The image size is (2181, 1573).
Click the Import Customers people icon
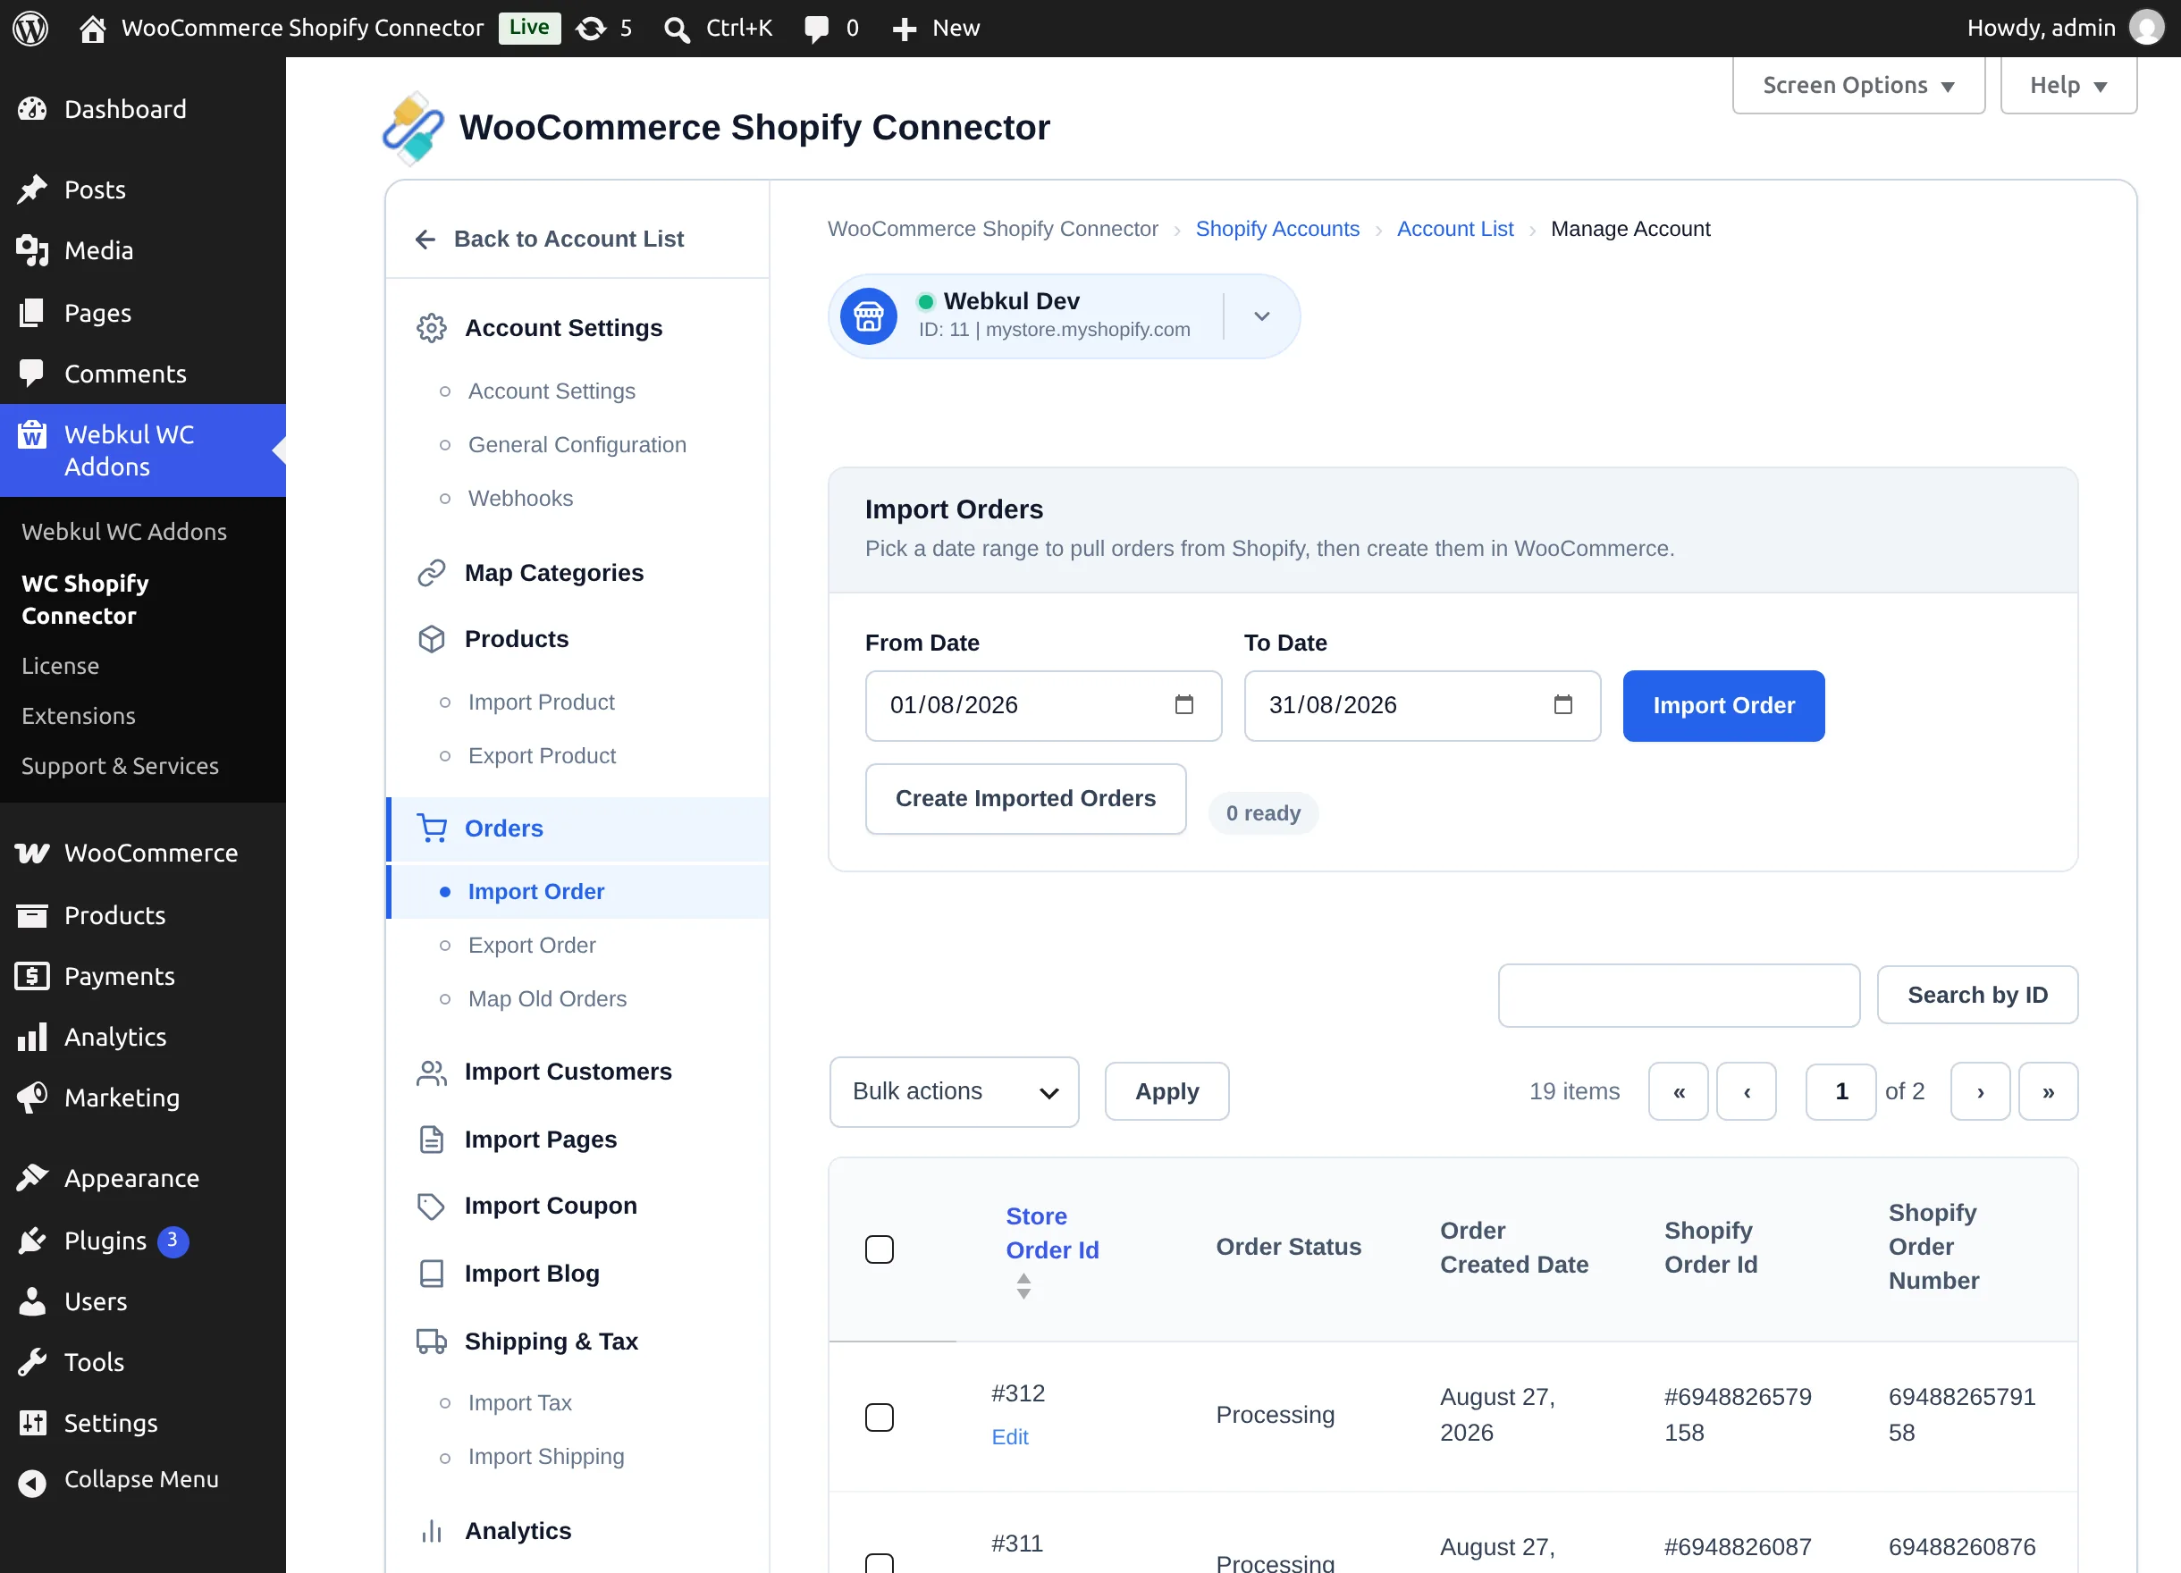pos(431,1072)
